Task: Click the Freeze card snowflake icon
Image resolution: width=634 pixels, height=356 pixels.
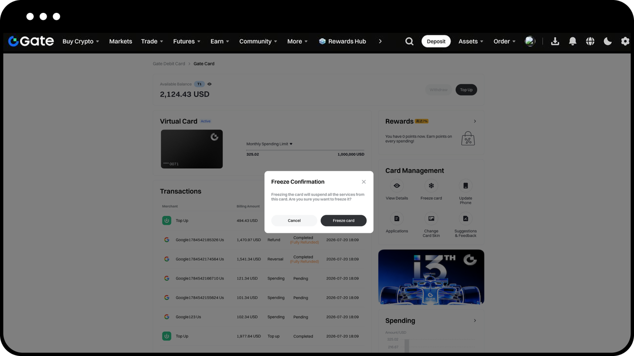Action: [x=431, y=186]
